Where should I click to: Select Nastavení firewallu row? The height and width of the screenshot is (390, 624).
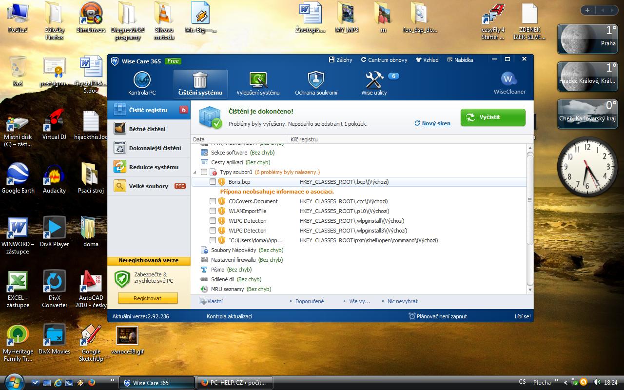click(360, 260)
